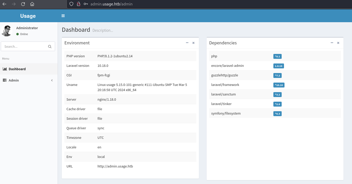Click the laravel/framework version badge
This screenshot has width=352, height=184.
(279, 85)
